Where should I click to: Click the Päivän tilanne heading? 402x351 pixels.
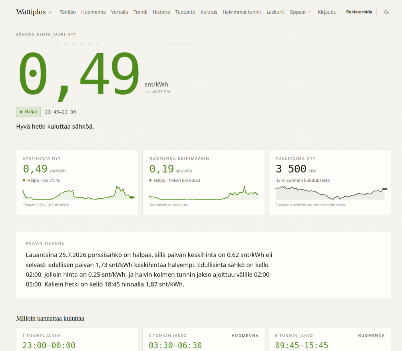tap(45, 243)
